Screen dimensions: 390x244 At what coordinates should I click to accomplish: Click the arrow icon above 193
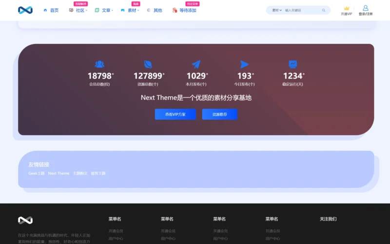pyautogui.click(x=244, y=64)
